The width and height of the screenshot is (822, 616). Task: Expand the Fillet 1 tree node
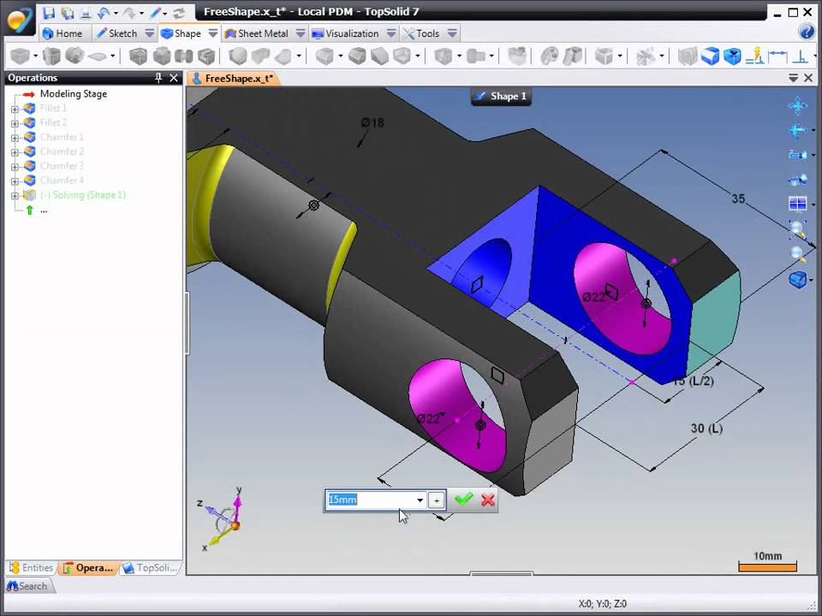click(15, 109)
